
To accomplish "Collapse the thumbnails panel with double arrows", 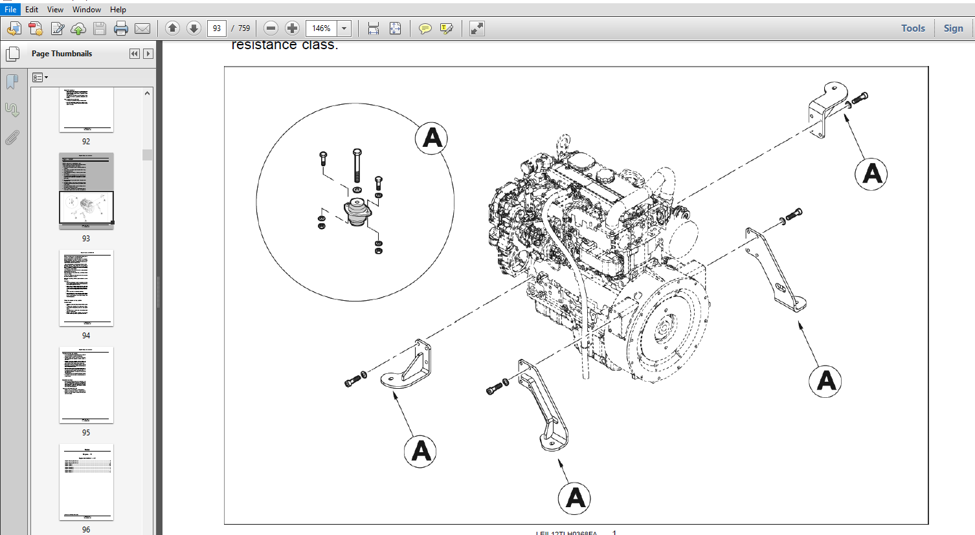I will click(x=135, y=54).
